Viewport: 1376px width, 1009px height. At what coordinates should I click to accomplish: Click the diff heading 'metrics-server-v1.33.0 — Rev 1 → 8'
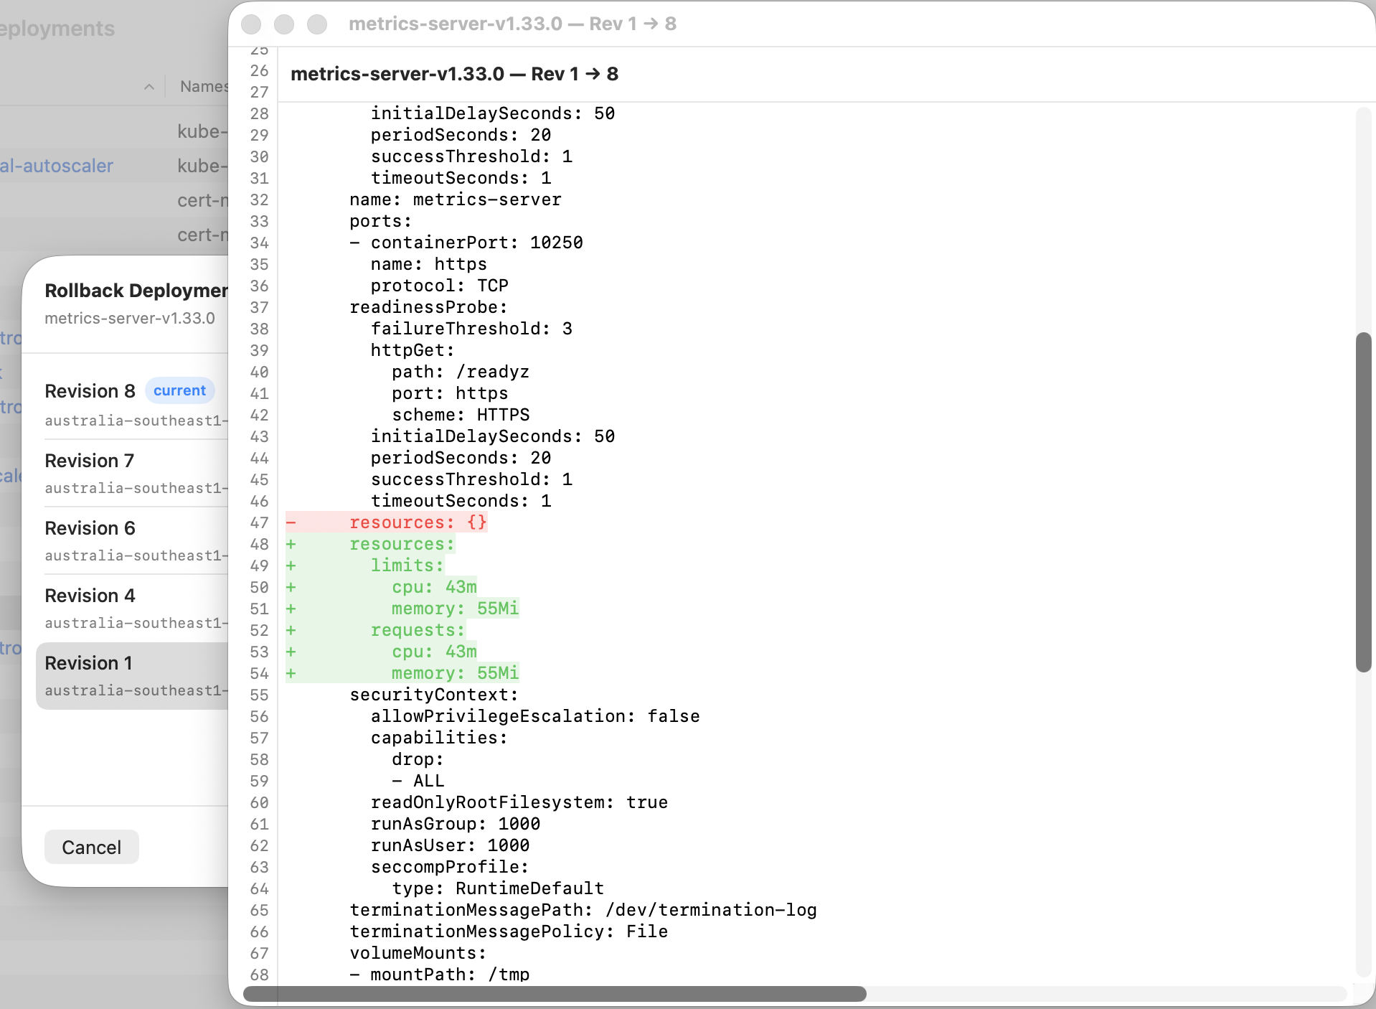(454, 74)
